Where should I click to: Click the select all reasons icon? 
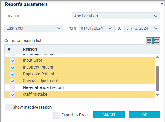[149, 41]
